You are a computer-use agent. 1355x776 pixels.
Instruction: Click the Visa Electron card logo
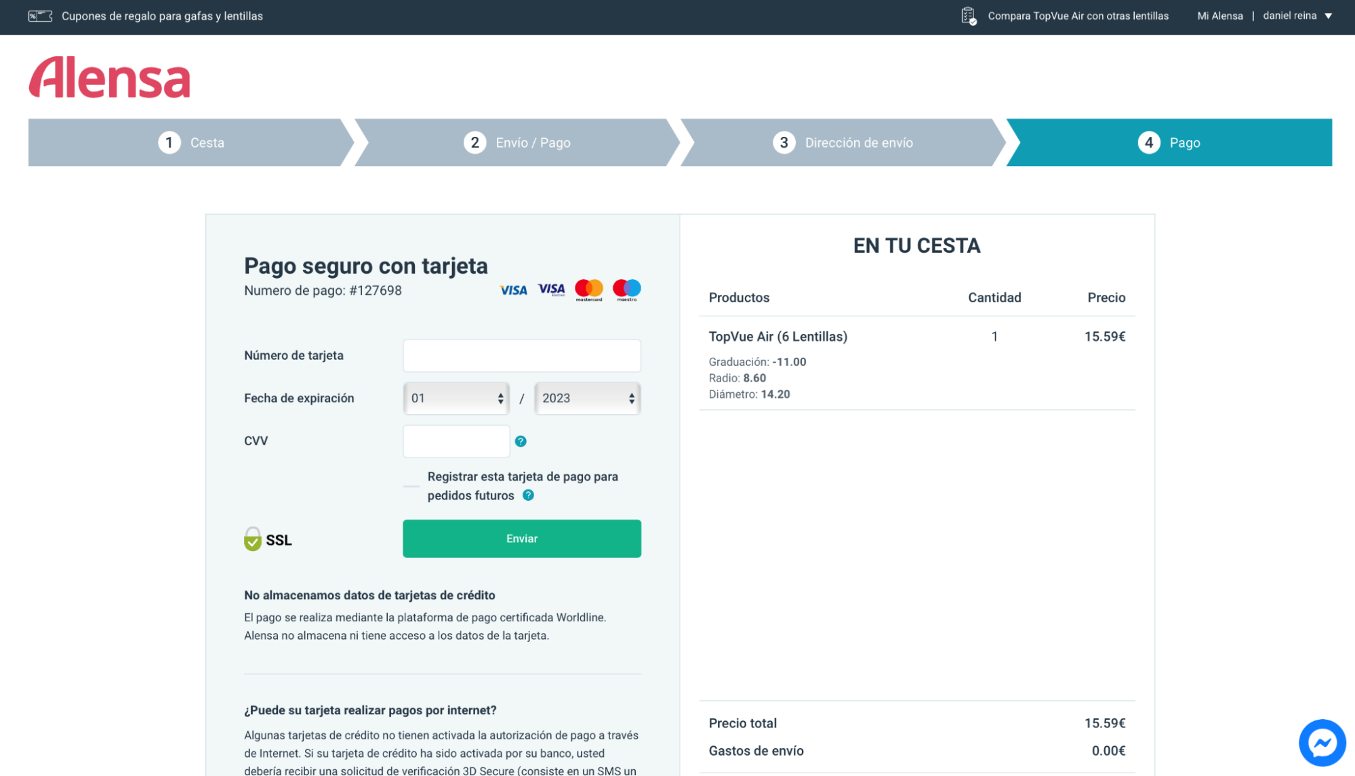[551, 289]
